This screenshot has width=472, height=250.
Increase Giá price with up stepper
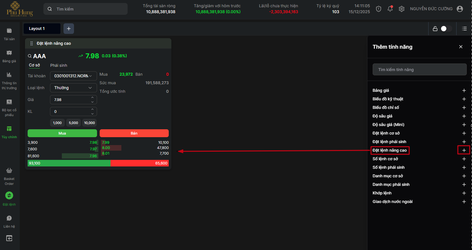(92, 98)
